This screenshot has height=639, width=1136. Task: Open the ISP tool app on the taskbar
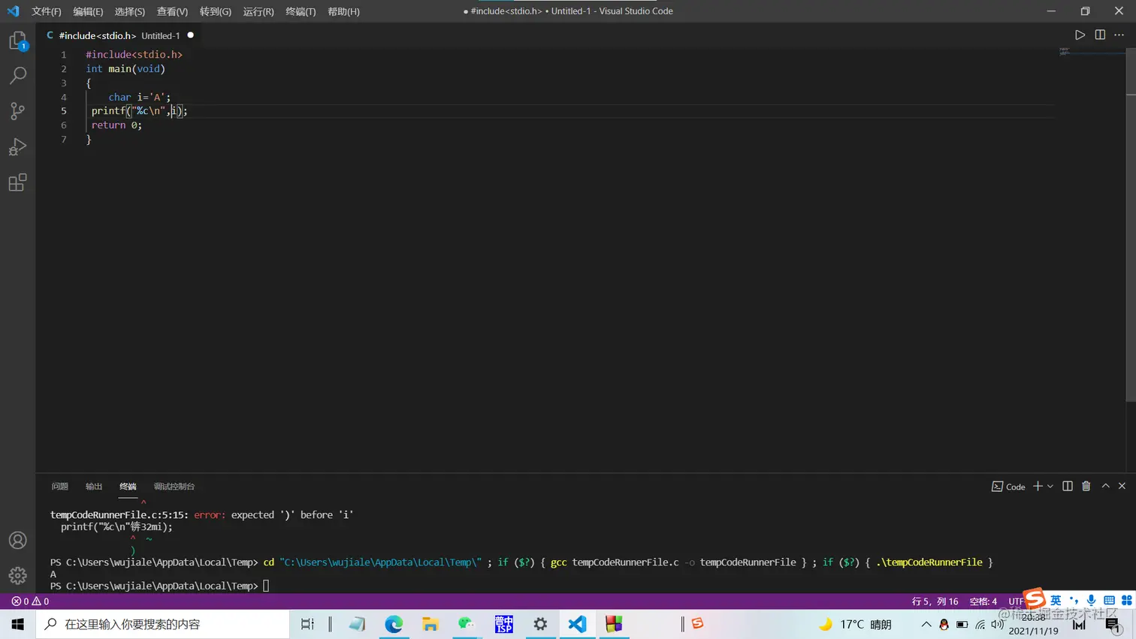point(503,624)
